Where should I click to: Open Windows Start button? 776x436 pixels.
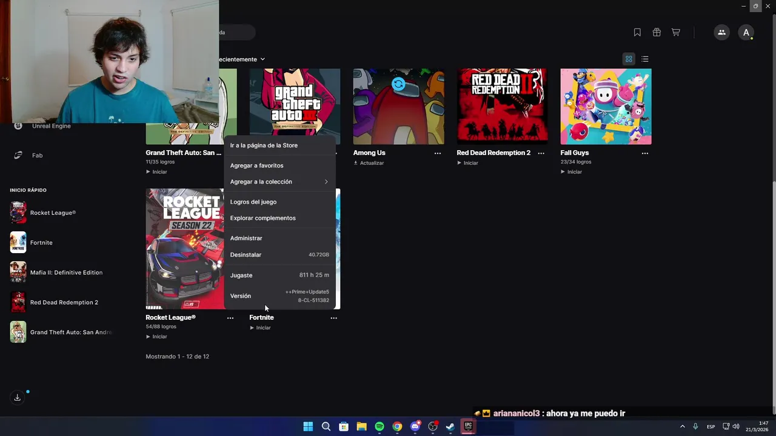click(x=308, y=426)
